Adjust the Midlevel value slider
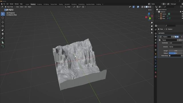The height and width of the screenshot is (103, 183). [x=176, y=53]
